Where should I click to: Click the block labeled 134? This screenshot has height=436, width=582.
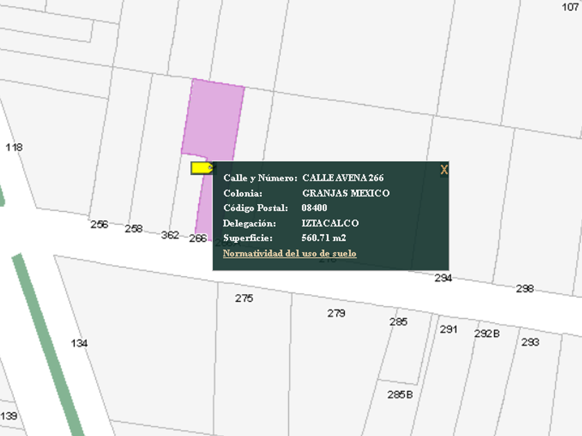(79, 343)
